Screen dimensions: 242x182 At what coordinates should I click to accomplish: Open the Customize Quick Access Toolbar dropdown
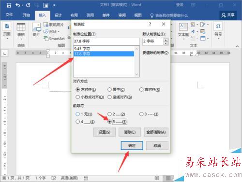54,5
